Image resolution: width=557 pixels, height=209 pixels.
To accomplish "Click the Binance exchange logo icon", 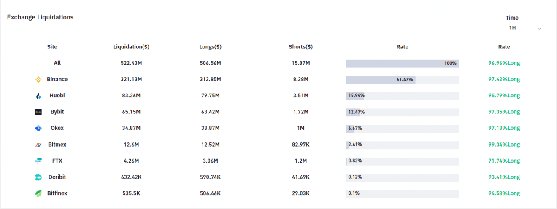I will pos(38,79).
